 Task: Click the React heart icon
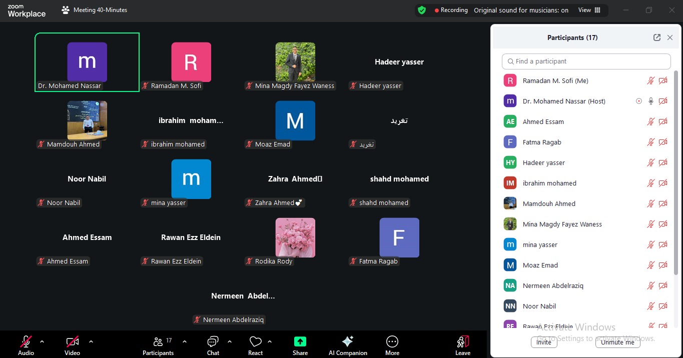click(255, 342)
